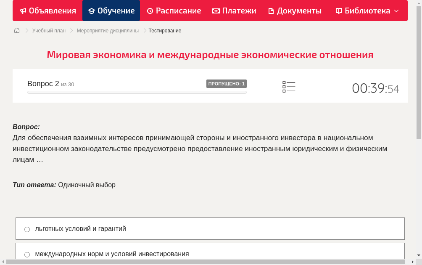
Task: Click the home icon in the breadcrumb
Action: tap(16, 30)
